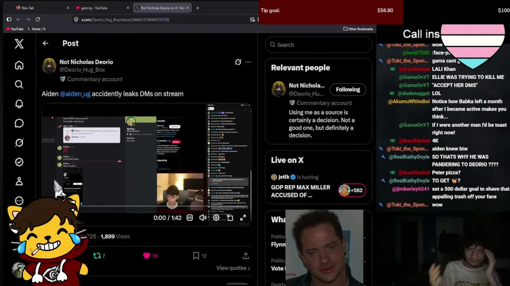Open Explore via the sidebar magnifier icon
The height and width of the screenshot is (286, 510).
pyautogui.click(x=19, y=84)
